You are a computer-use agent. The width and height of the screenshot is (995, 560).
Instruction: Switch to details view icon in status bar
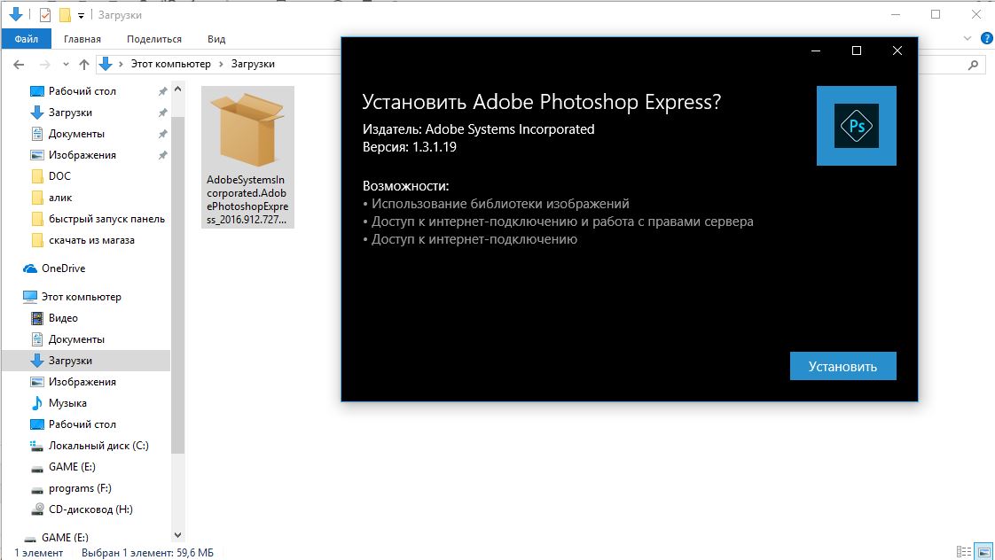pos(964,552)
